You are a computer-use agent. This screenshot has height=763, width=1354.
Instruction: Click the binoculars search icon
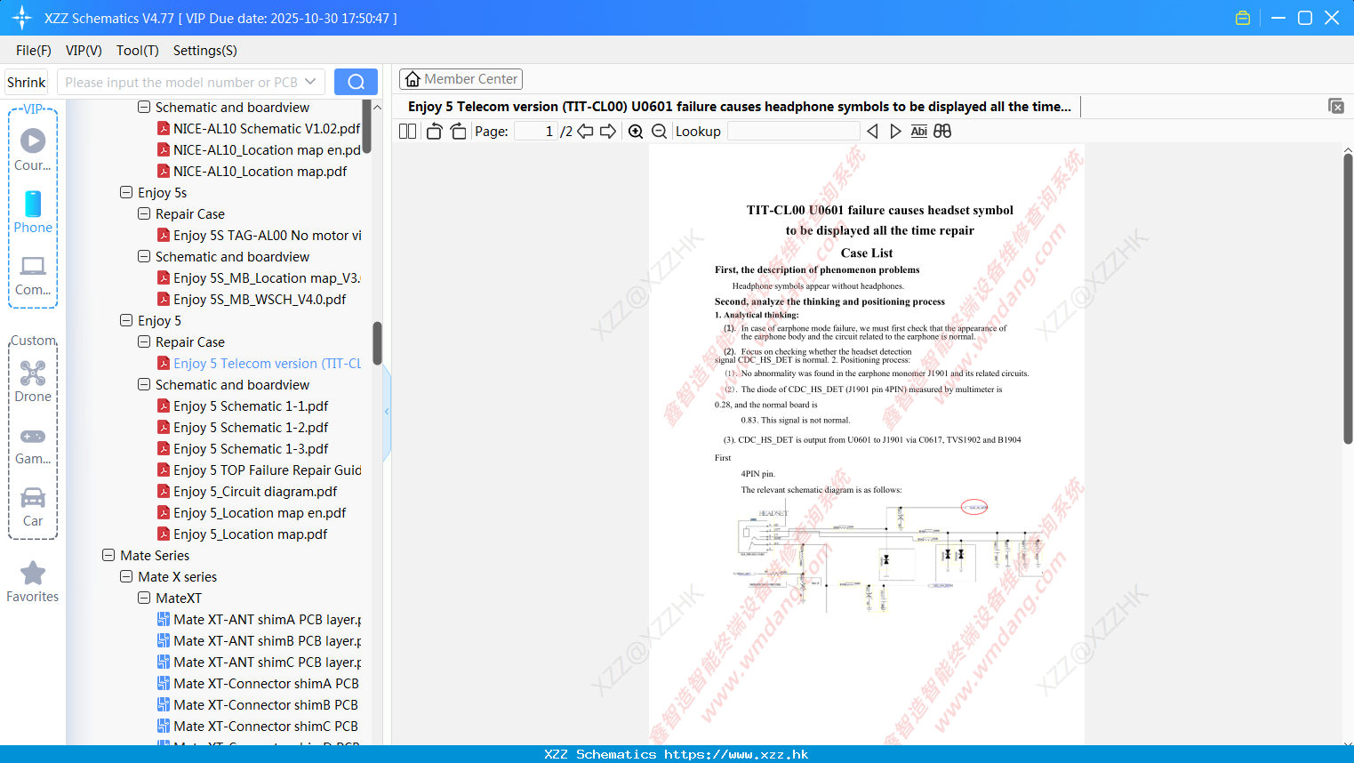942,131
